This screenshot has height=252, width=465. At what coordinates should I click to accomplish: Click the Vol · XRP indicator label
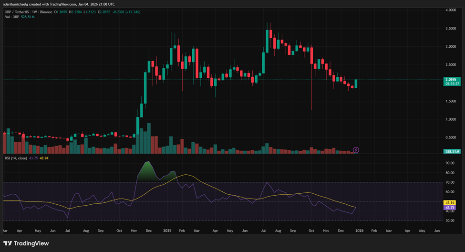tap(11, 17)
